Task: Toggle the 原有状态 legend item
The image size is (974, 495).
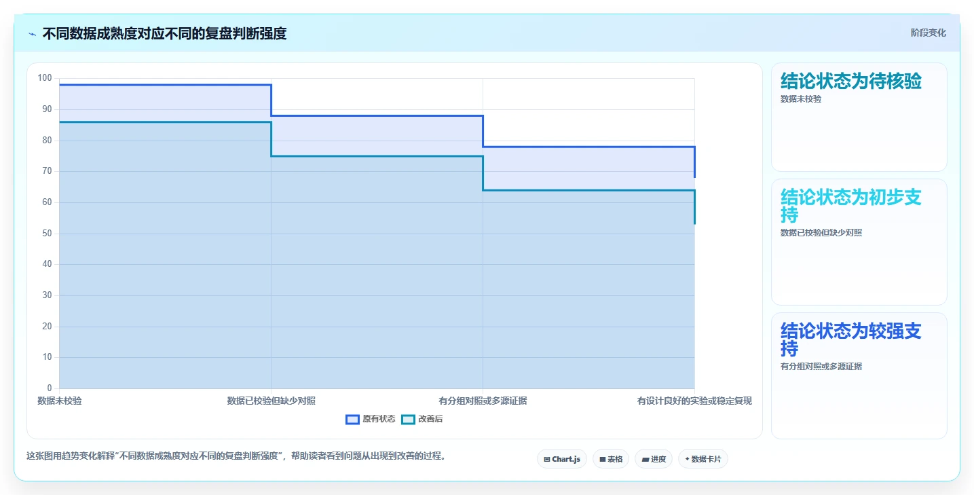Action: pos(371,420)
